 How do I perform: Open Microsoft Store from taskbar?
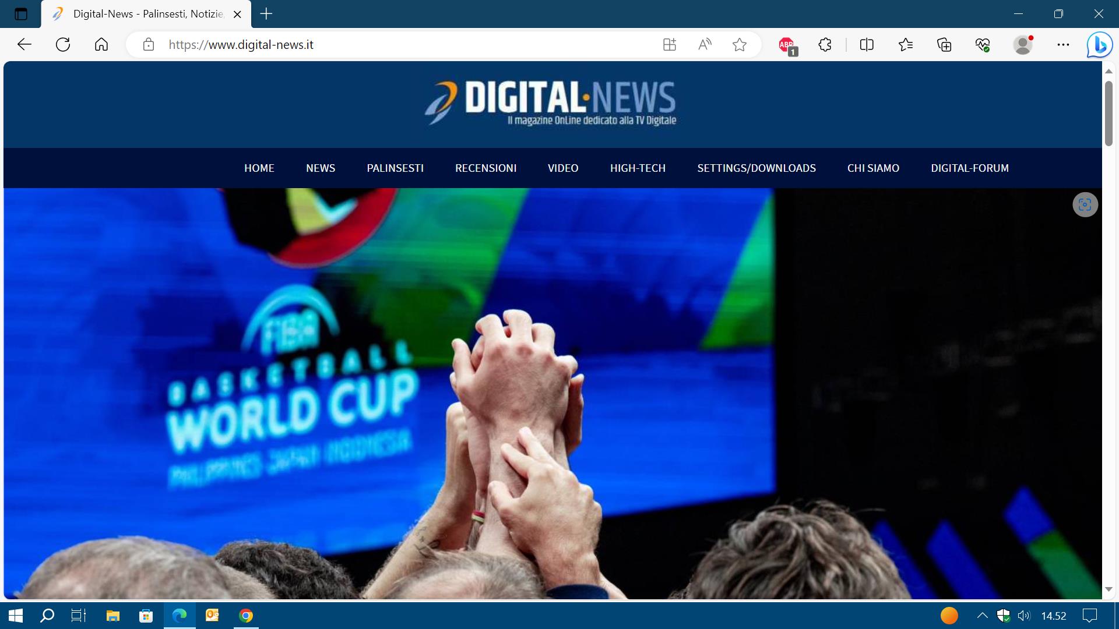pyautogui.click(x=146, y=616)
